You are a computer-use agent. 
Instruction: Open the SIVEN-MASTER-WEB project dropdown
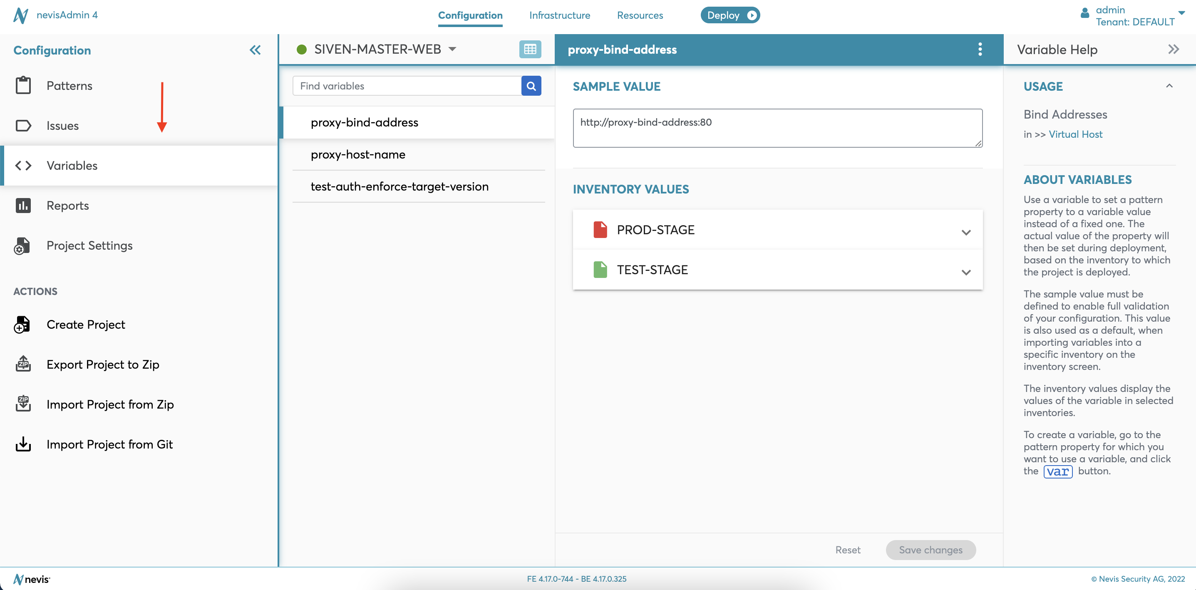[x=452, y=49]
